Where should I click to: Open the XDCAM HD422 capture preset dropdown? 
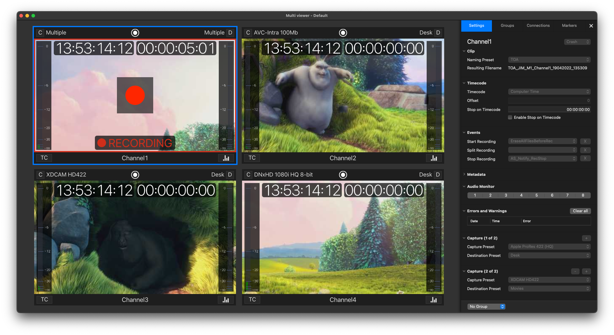(549, 280)
